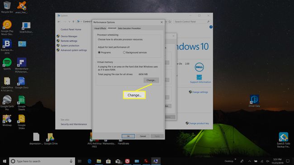Select the Google Docs desktop icon
294x165 pixels.
tap(22, 83)
